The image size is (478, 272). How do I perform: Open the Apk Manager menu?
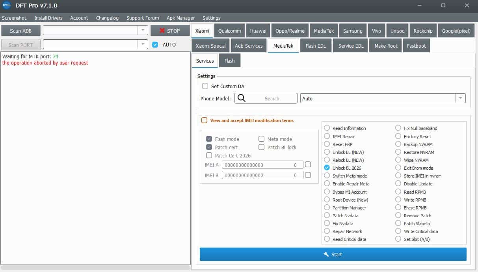coord(180,18)
